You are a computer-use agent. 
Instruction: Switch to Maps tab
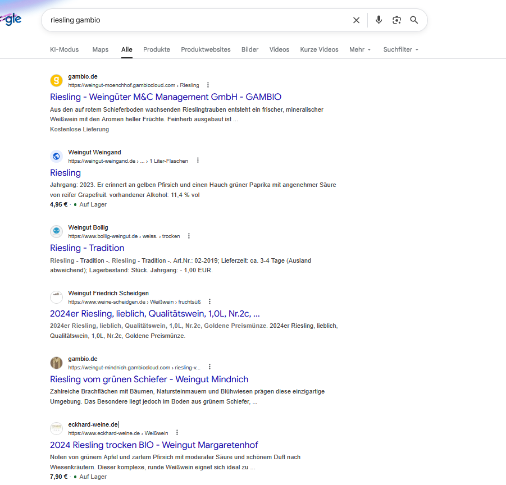pos(101,49)
